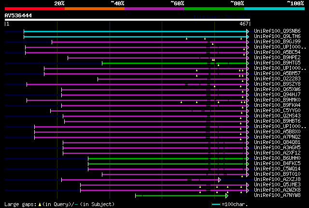Viewport: 309px width, 208px height.
Task: Click the cyan 100char scale bar sample
Action: pyautogui.click(x=216, y=205)
